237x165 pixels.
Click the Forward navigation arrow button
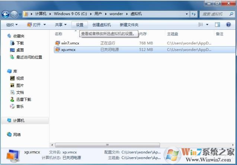point(14,15)
